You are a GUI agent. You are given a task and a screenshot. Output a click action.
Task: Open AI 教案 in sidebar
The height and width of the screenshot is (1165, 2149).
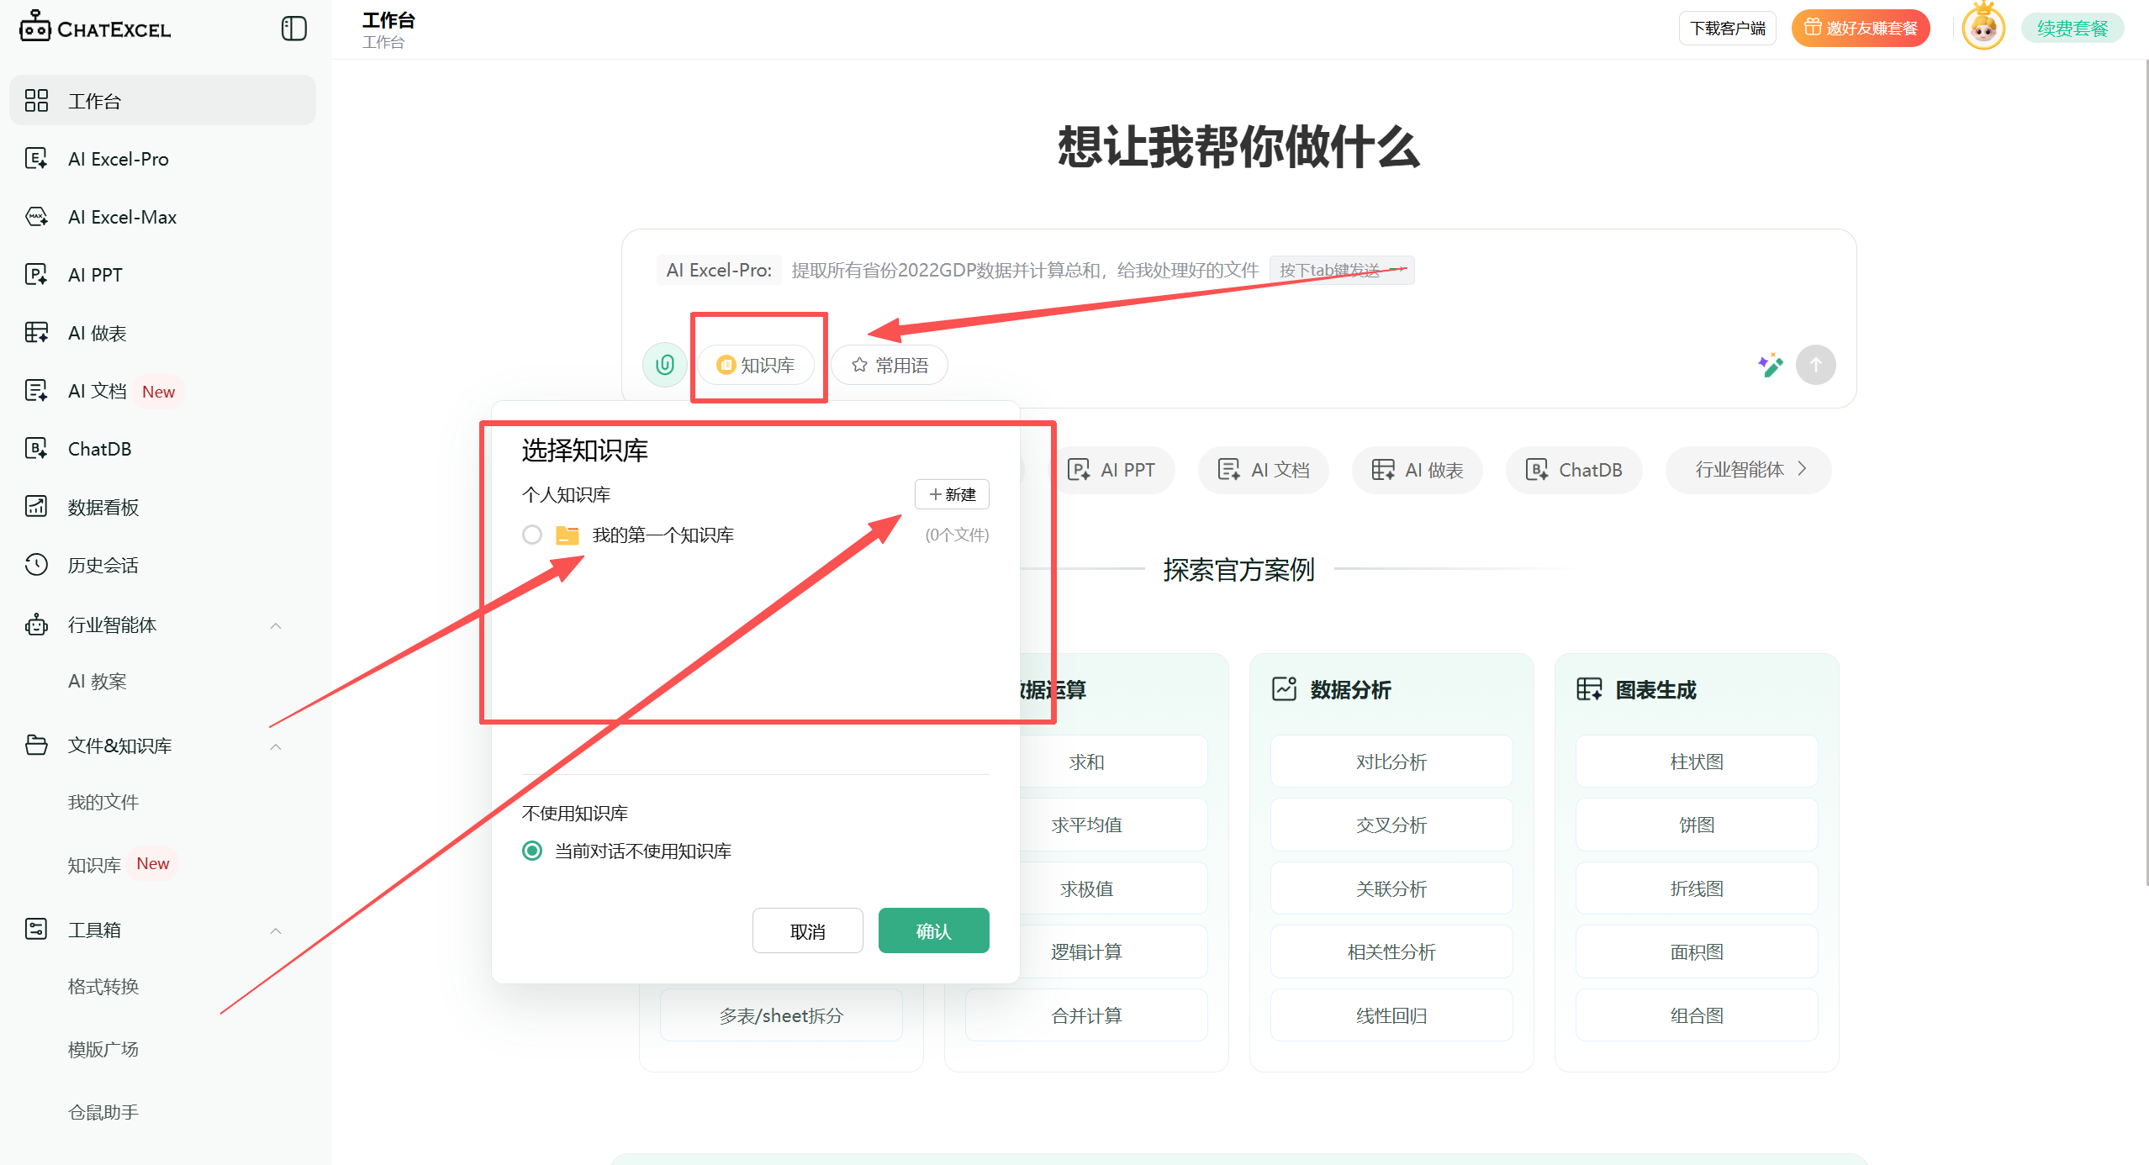[98, 681]
